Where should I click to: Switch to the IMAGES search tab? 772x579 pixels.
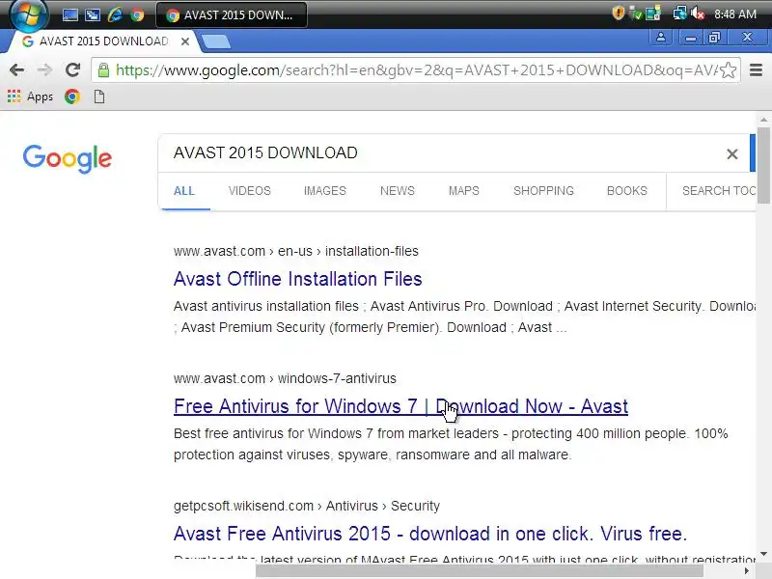click(x=325, y=191)
